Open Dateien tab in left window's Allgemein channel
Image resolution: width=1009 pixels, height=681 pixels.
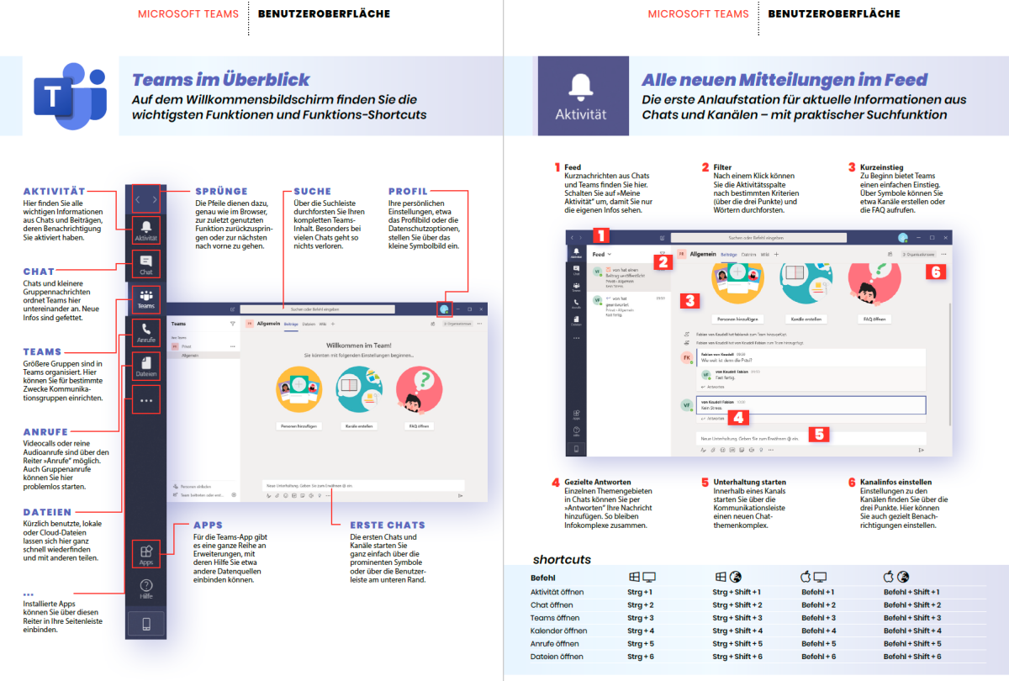click(x=309, y=323)
